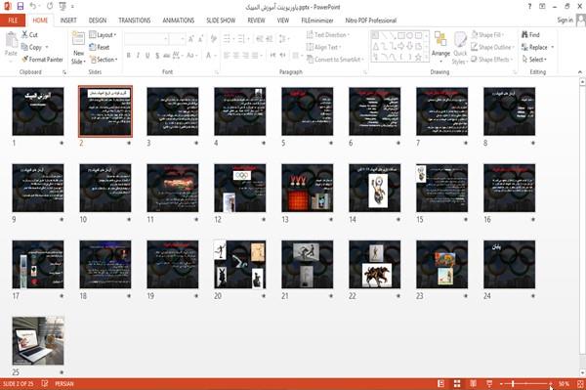Click the Copy icon
This screenshot has height=390, width=586.
(24, 47)
